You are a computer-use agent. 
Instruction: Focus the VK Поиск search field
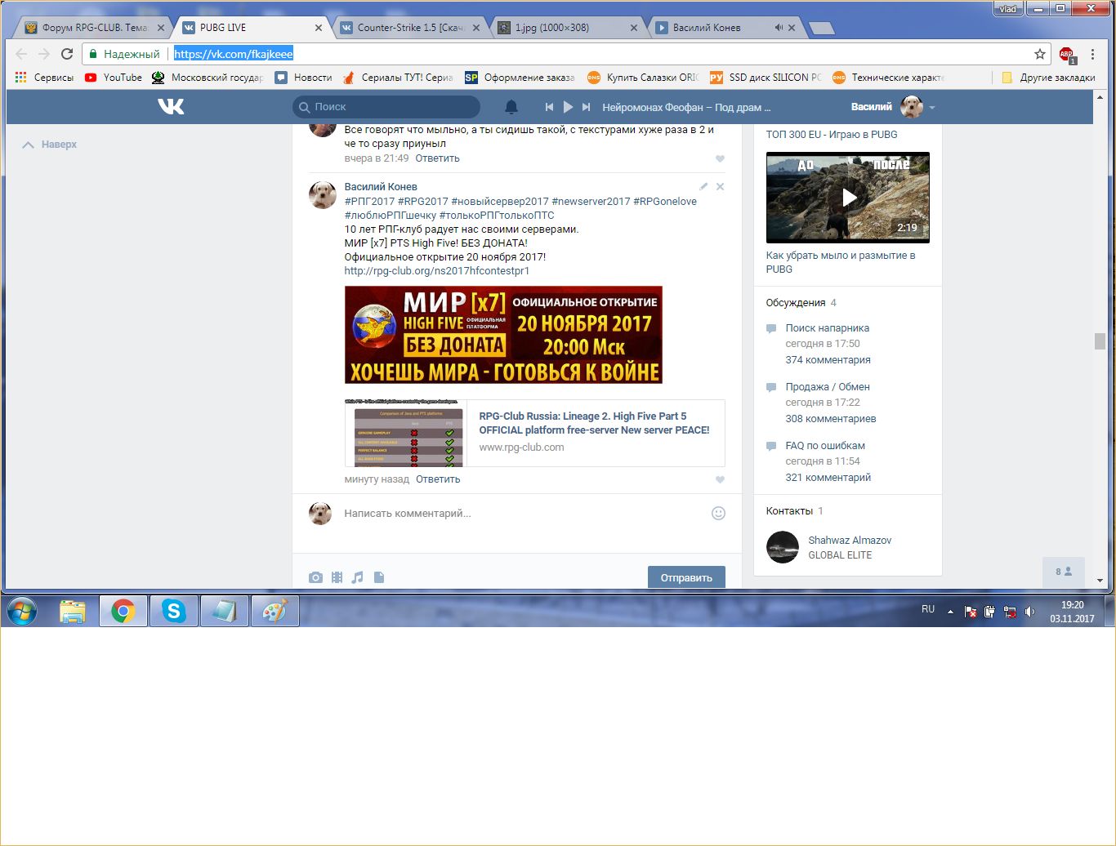[386, 107]
